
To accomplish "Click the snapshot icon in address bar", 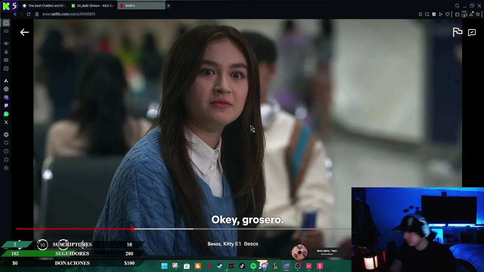I will [x=427, y=14].
